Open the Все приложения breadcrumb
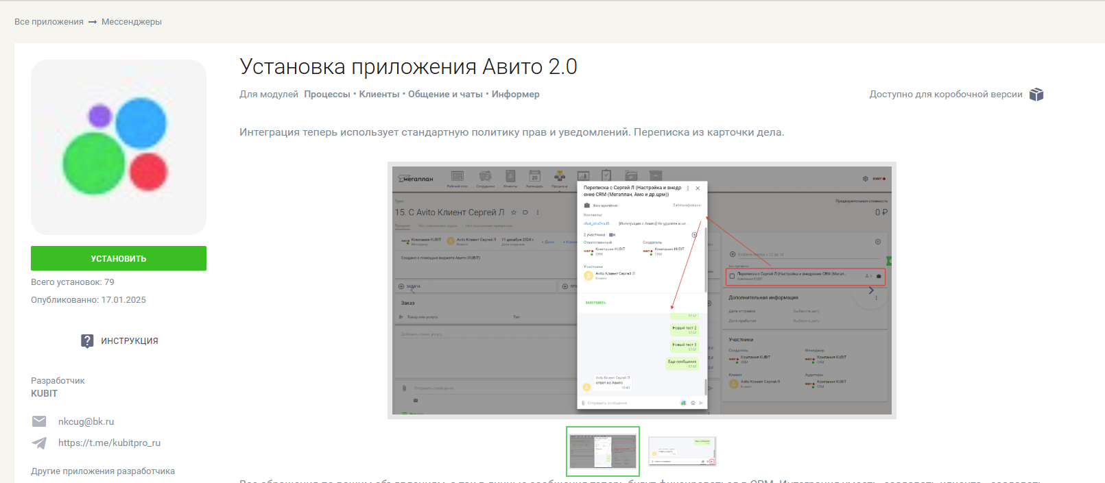 click(49, 22)
